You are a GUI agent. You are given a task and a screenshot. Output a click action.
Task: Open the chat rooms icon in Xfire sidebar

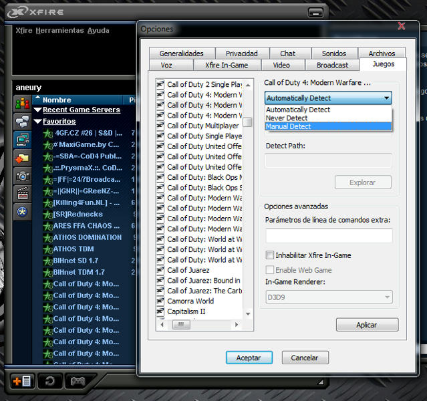click(x=23, y=122)
